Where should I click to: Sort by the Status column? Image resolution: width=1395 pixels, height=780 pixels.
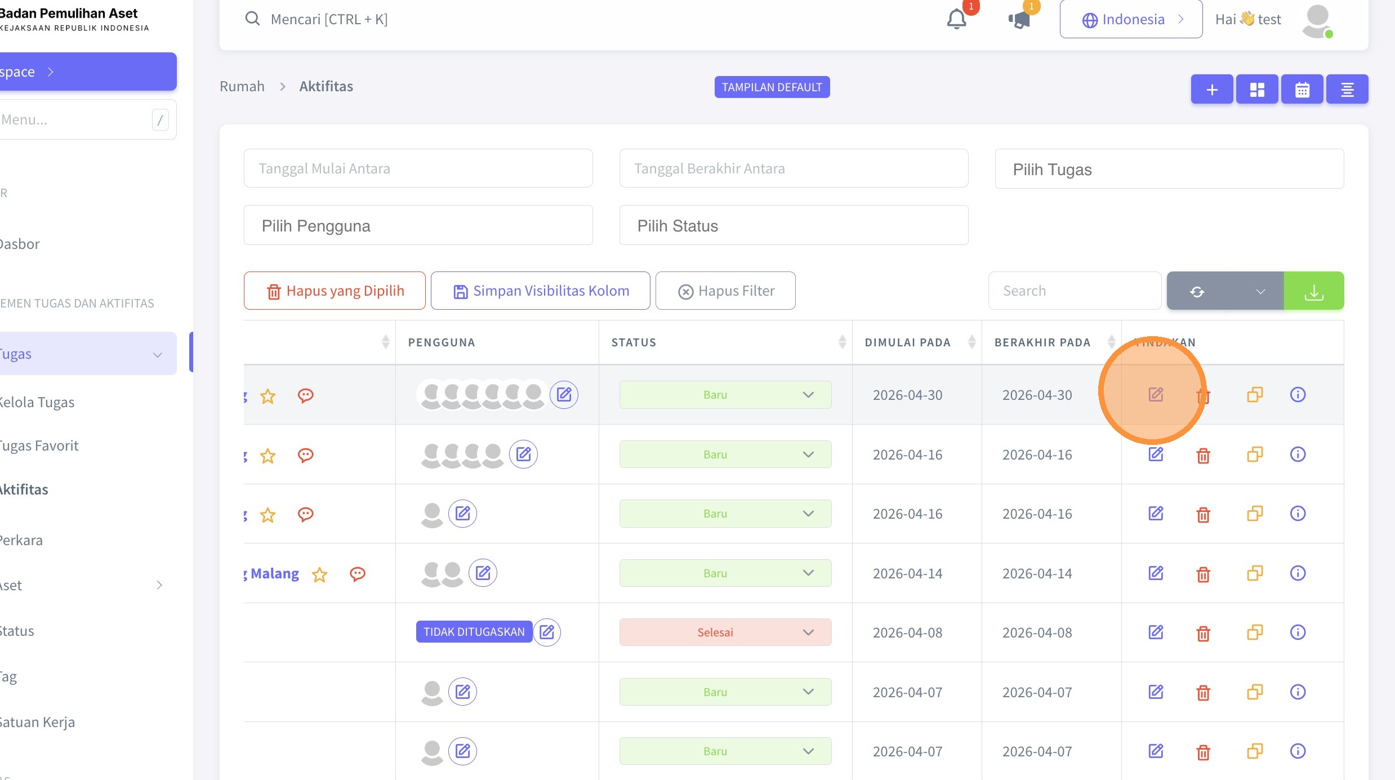(725, 342)
